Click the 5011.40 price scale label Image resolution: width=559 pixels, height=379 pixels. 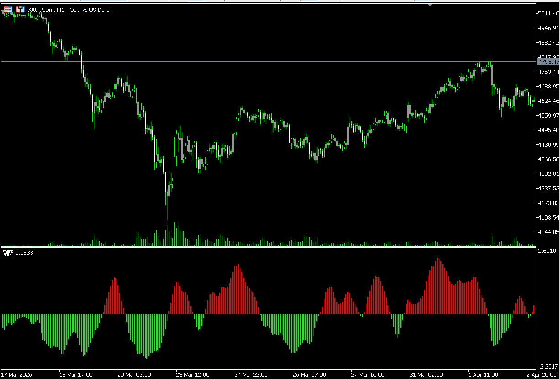click(x=548, y=14)
